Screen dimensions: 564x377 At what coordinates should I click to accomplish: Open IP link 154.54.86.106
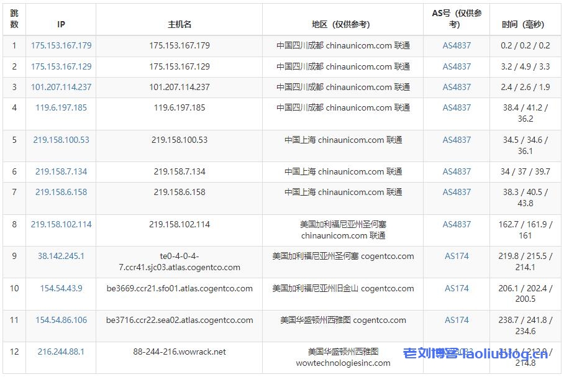pyautogui.click(x=61, y=320)
